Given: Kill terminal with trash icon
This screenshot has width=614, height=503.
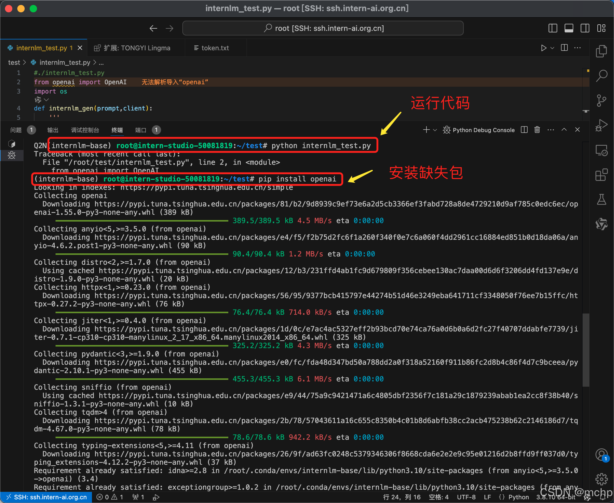Looking at the screenshot, I should pos(537,130).
